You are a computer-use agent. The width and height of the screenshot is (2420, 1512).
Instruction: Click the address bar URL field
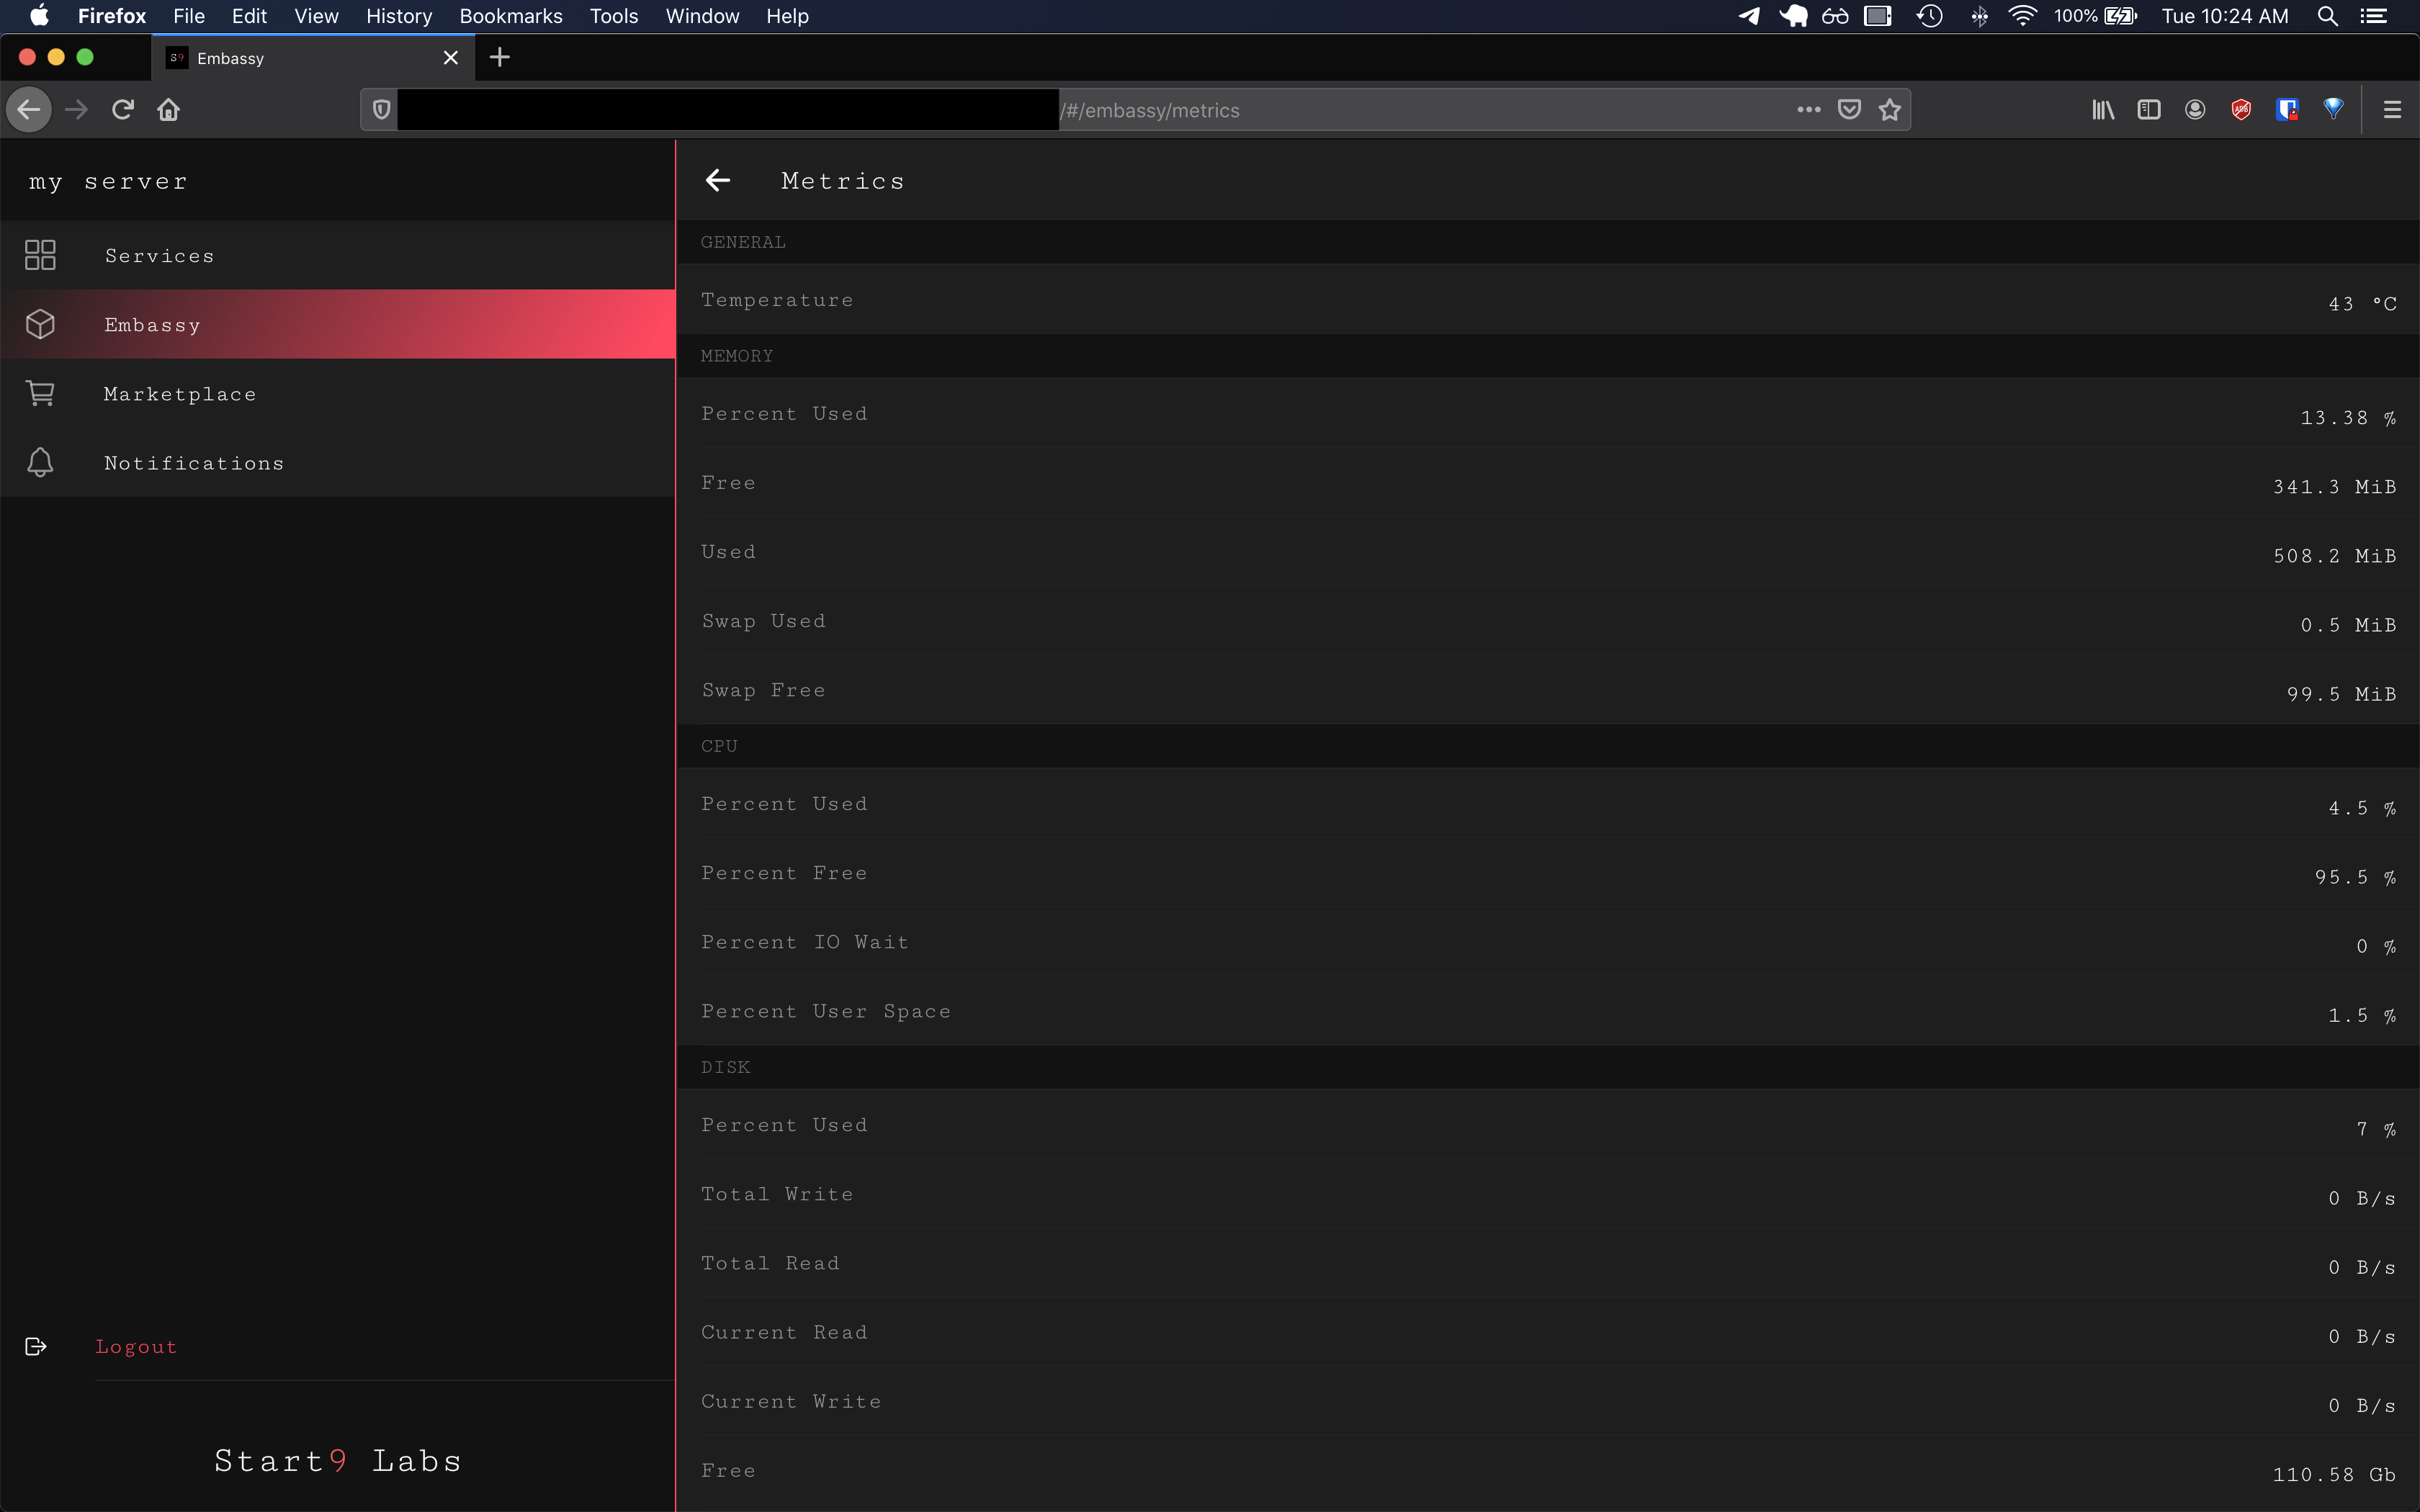pyautogui.click(x=1400, y=110)
